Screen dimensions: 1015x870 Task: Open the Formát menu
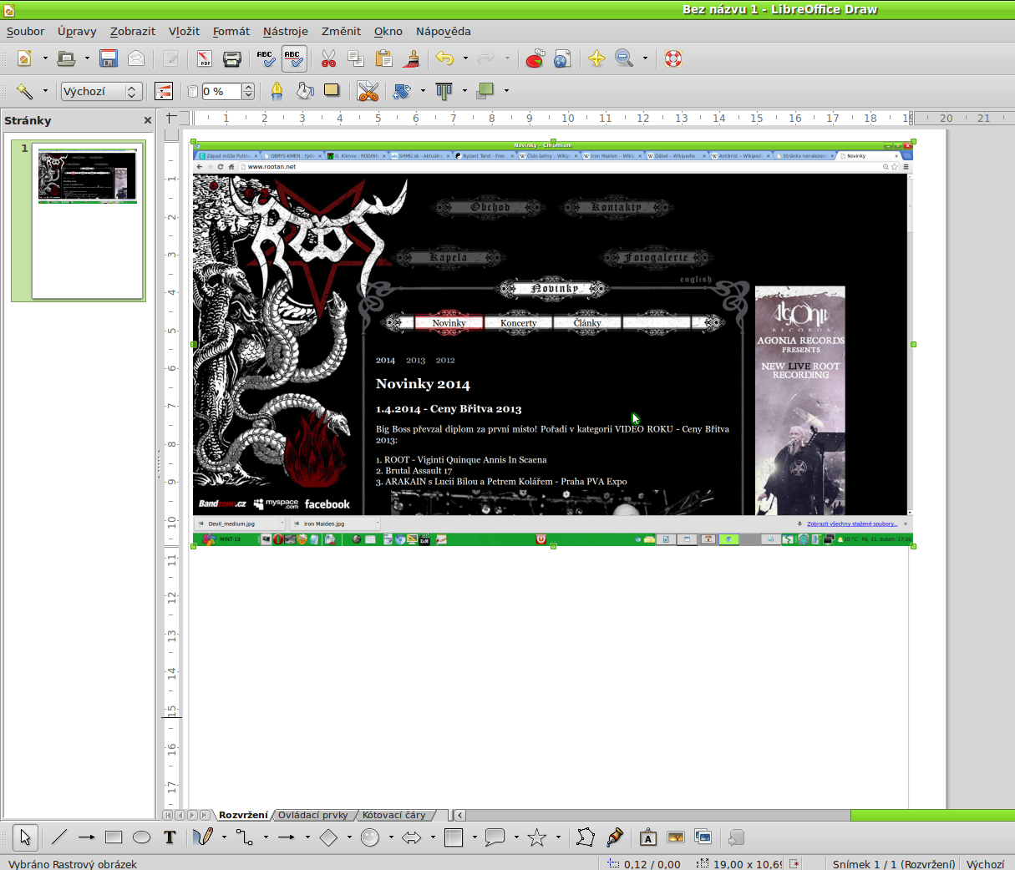click(231, 31)
